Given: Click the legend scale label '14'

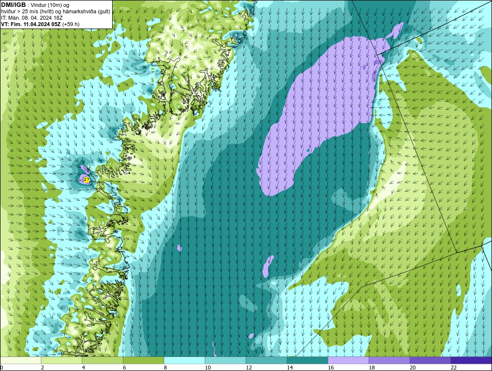Looking at the screenshot, I should point(290,368).
